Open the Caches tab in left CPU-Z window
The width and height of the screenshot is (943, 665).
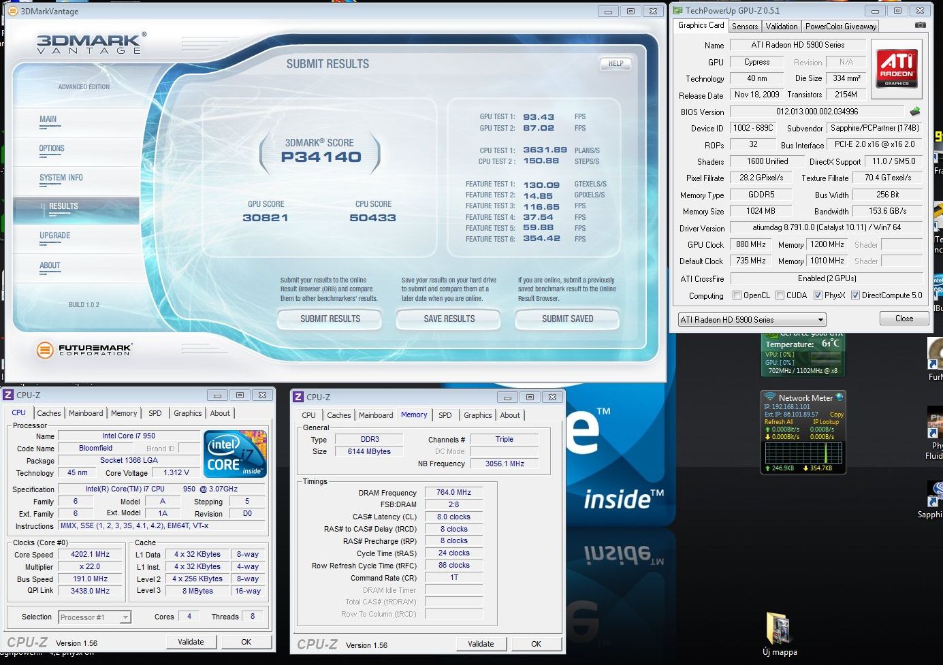tap(49, 413)
